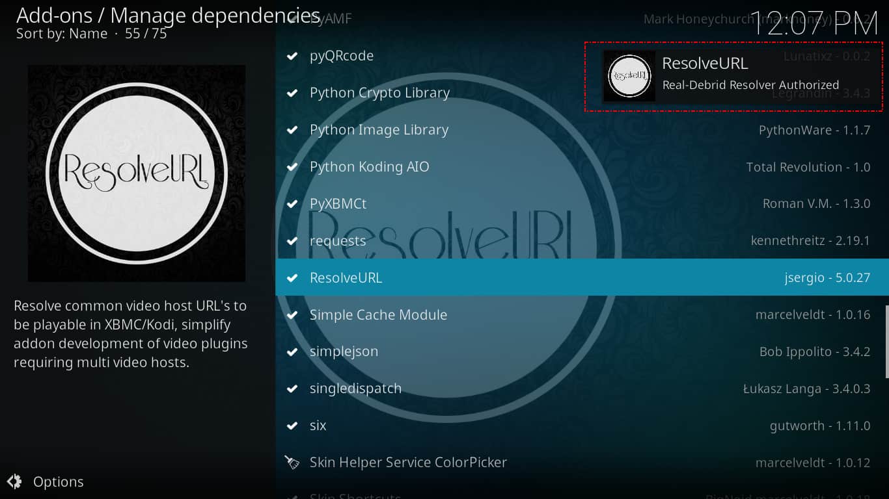This screenshot has height=499, width=889.
Task: Click the checkmark icon next to six
Action: (x=292, y=426)
